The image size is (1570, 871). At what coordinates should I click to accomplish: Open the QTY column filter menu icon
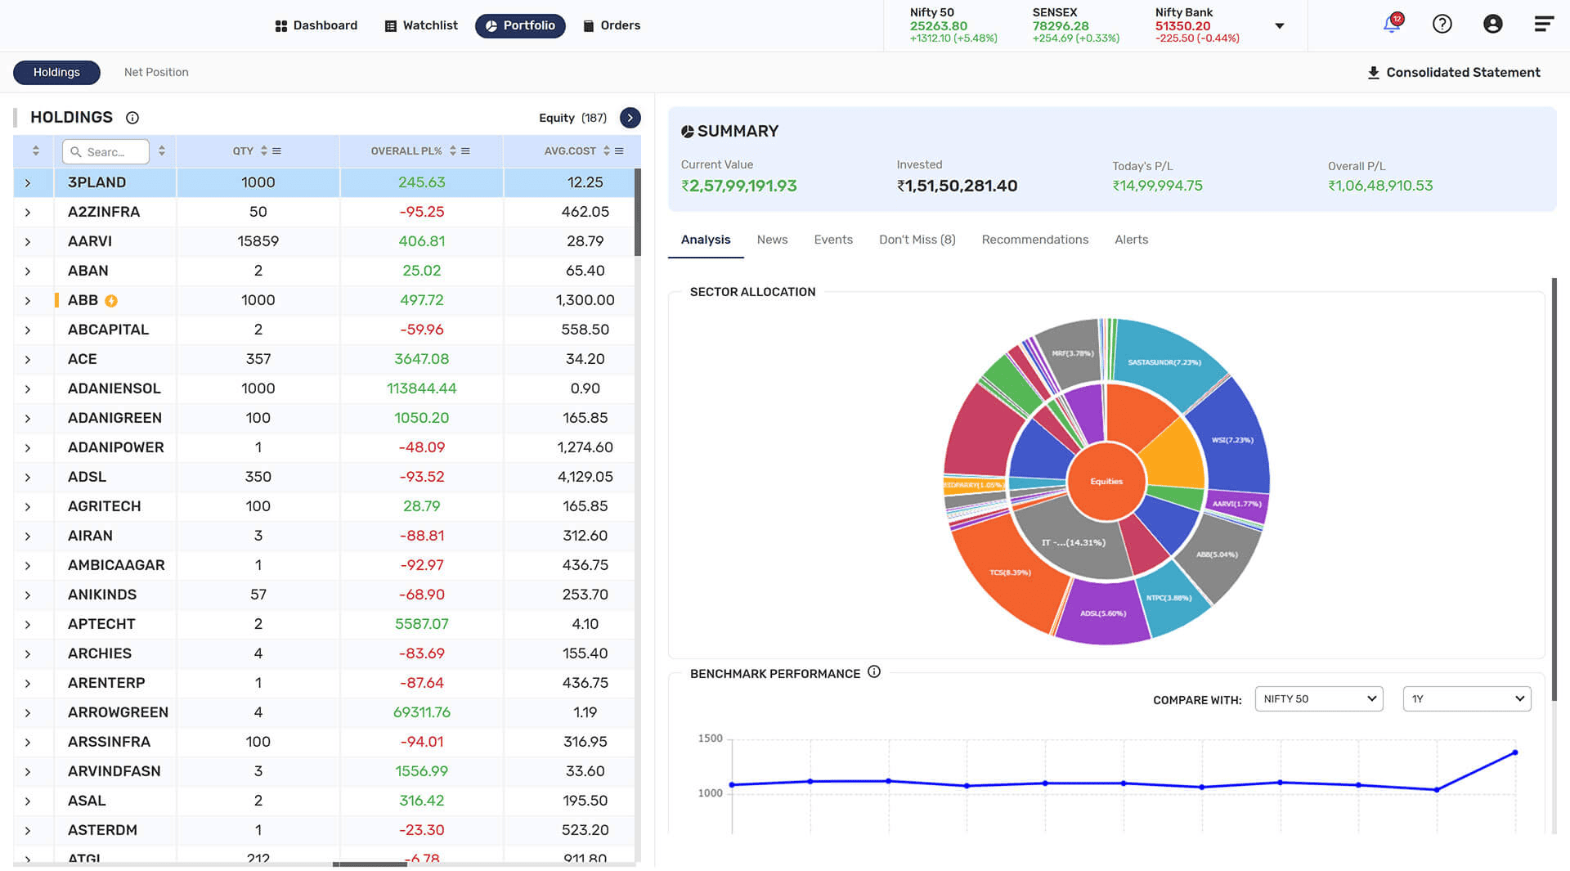coord(277,151)
